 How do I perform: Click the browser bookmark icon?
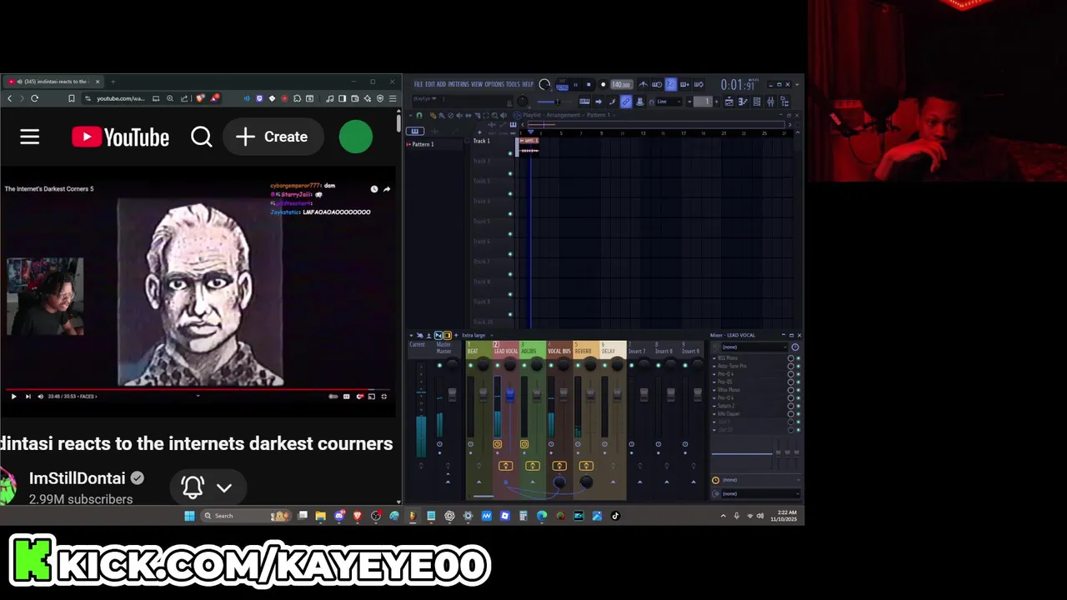[x=72, y=98]
